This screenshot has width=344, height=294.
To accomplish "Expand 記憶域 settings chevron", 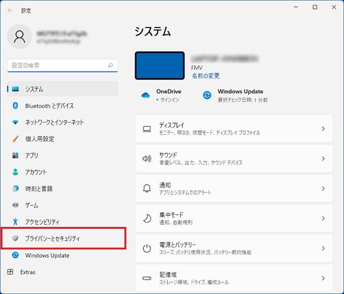I will point(323,278).
